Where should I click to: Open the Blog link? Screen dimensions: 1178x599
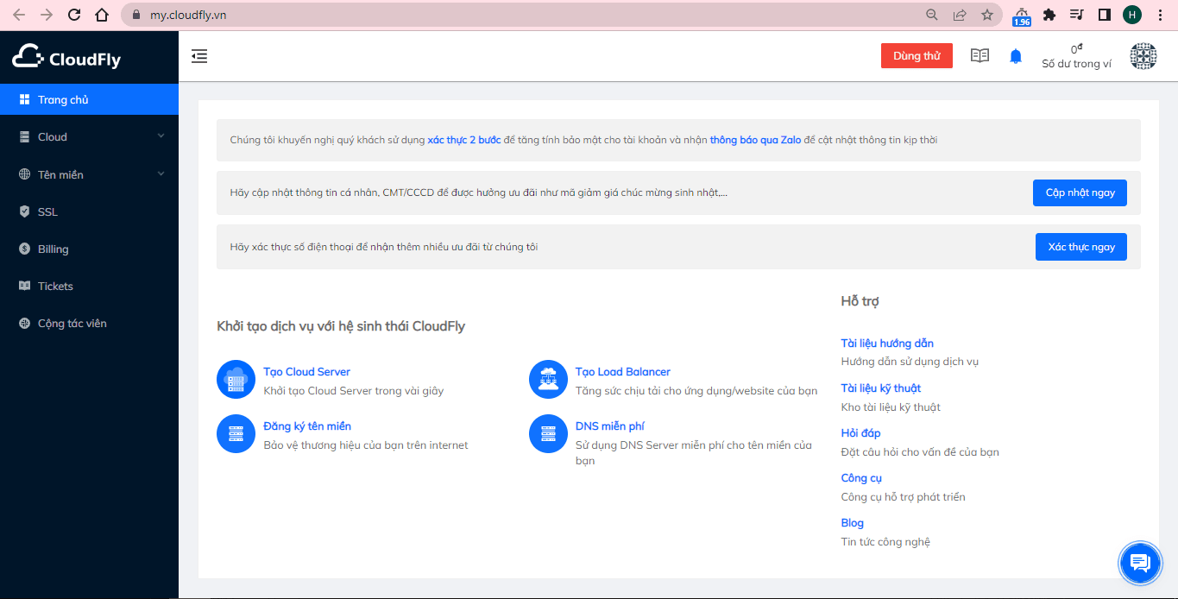[x=852, y=523]
